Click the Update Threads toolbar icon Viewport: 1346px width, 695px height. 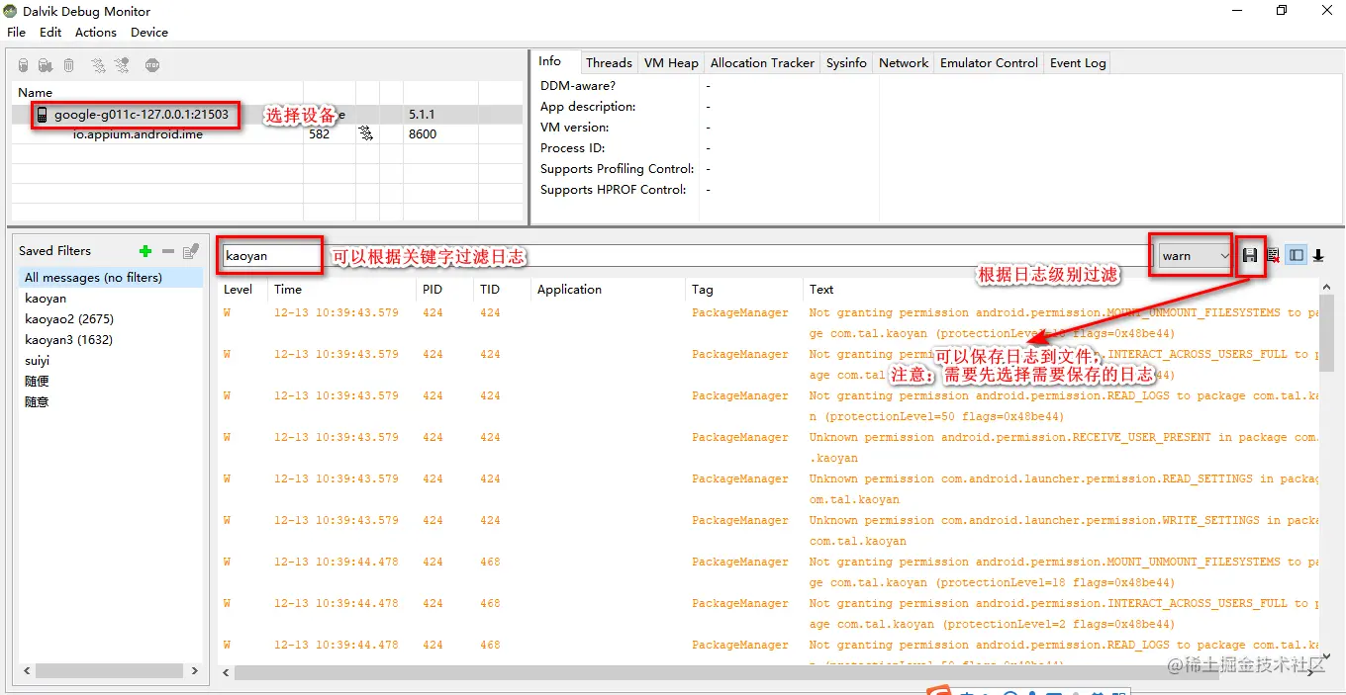click(x=98, y=65)
